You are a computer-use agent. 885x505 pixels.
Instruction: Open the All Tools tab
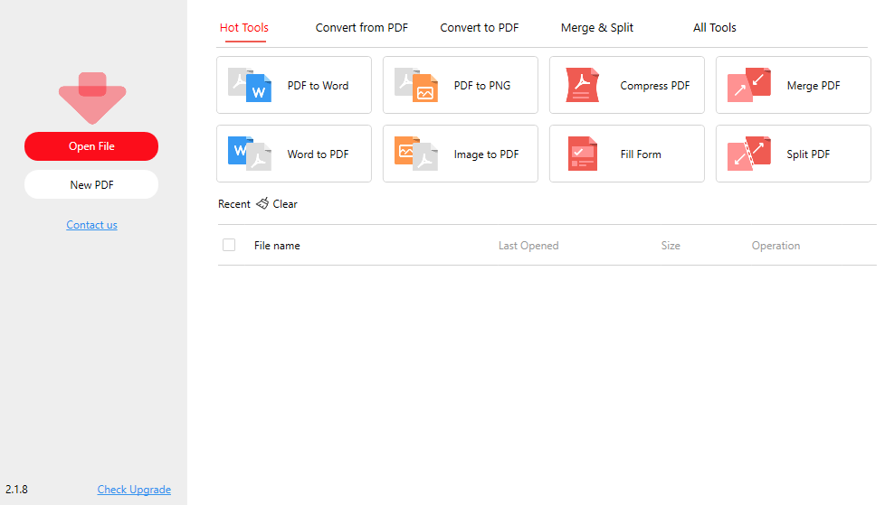tap(715, 28)
